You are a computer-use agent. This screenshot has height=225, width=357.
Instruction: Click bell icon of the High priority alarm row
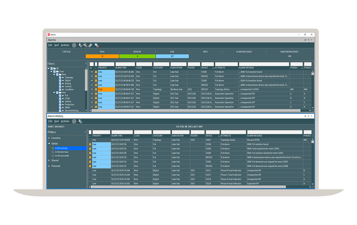tap(96, 90)
